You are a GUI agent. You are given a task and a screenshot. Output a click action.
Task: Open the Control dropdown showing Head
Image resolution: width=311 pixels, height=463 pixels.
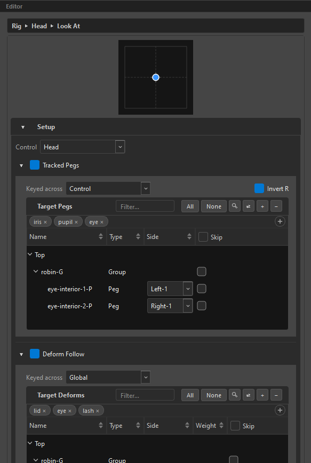click(82, 147)
